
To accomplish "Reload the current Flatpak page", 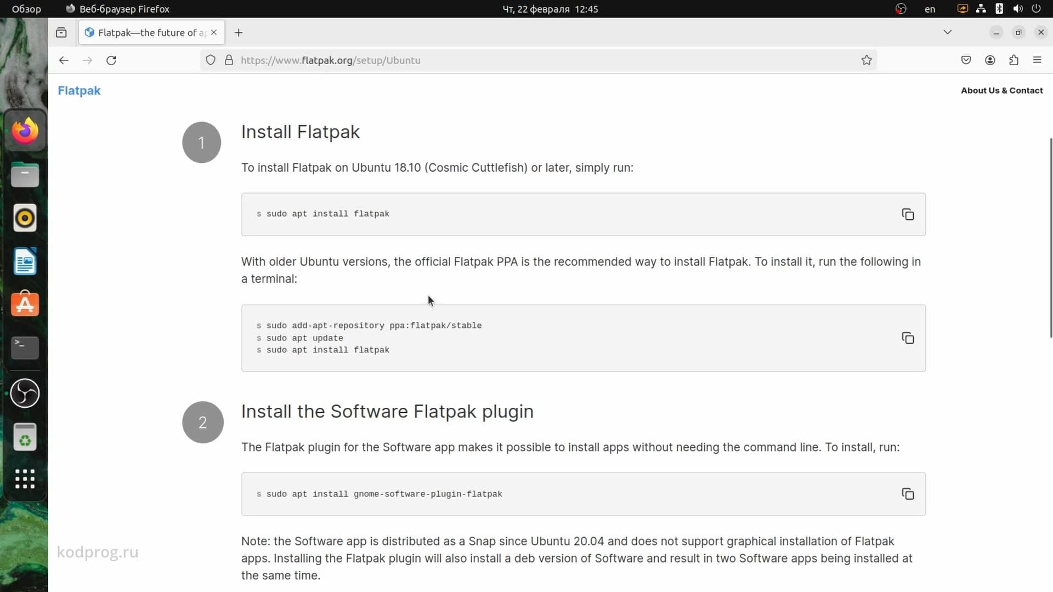I will click(x=111, y=60).
